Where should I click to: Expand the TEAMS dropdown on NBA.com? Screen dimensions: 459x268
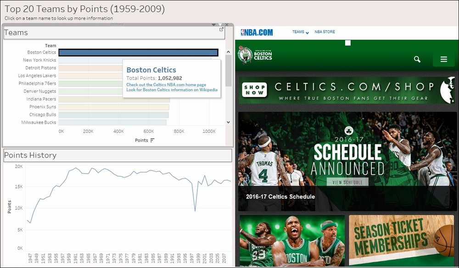(300, 32)
